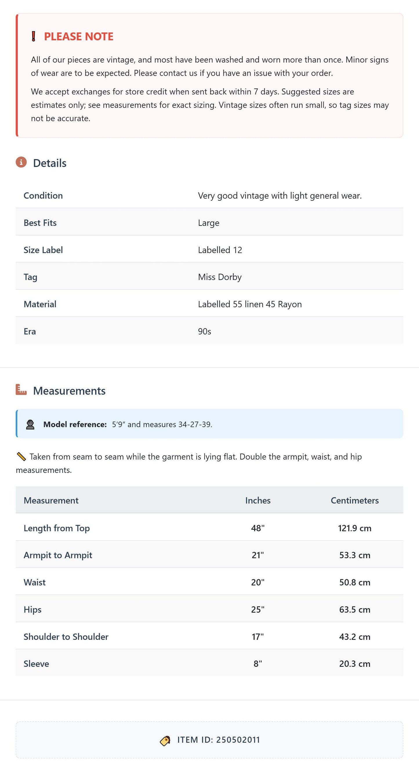Select the Condition row label
Image resolution: width=419 pixels, height=772 pixels.
tap(43, 196)
